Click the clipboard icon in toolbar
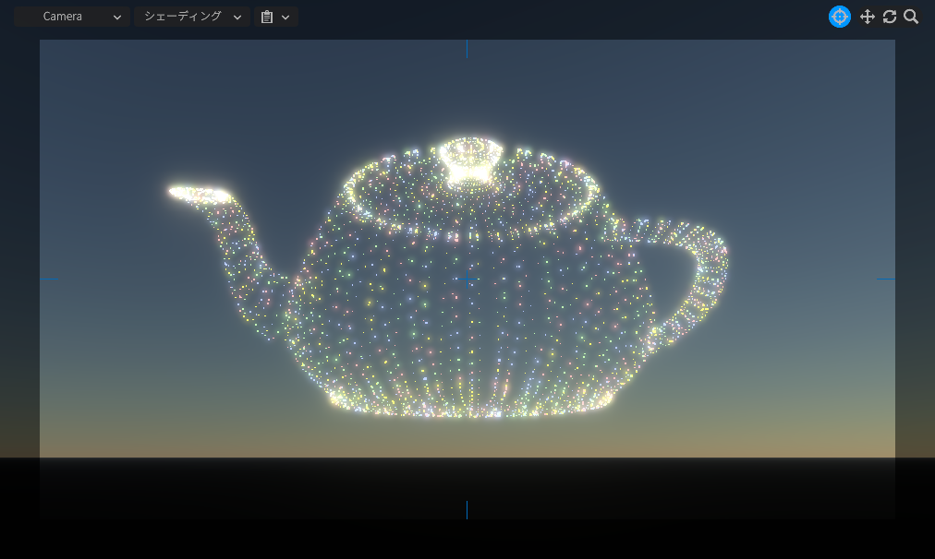Viewport: 935px width, 559px height. tap(267, 17)
